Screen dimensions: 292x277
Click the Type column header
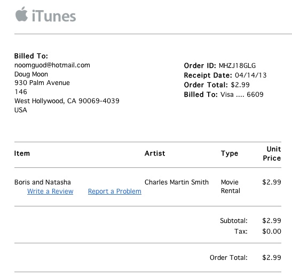[230, 153]
